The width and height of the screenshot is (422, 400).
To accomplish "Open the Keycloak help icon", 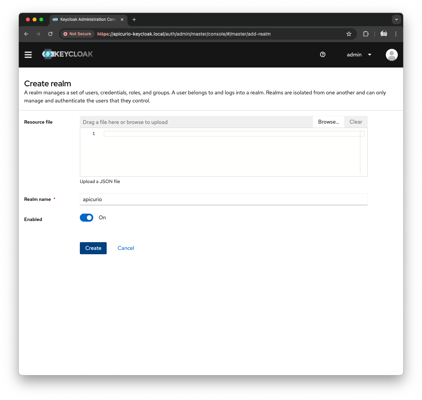I will (x=322, y=54).
